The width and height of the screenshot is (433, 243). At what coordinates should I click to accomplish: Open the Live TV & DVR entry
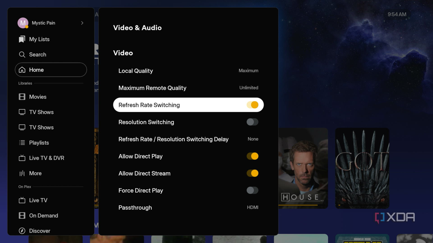[x=46, y=158]
